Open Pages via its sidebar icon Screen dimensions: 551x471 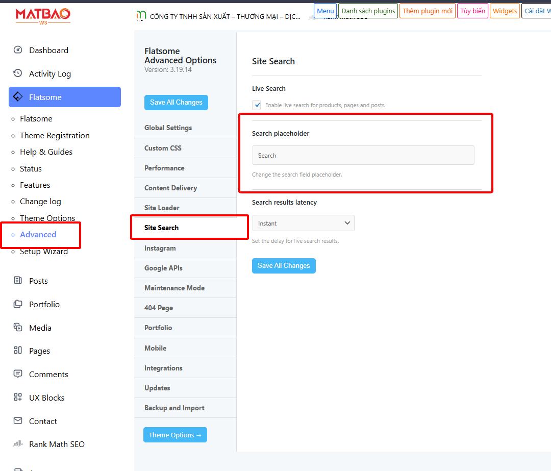18,351
